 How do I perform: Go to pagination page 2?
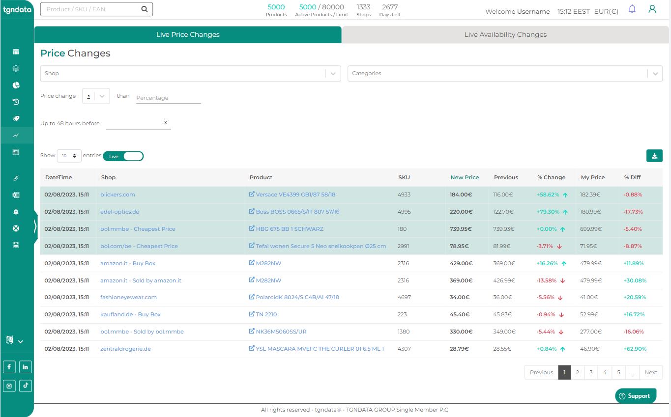tap(578, 372)
